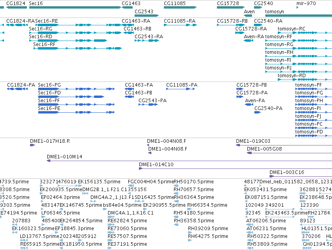Click protein tomosyn-PD
This screenshot has height=250, width=332.
[x=309, y=132]
